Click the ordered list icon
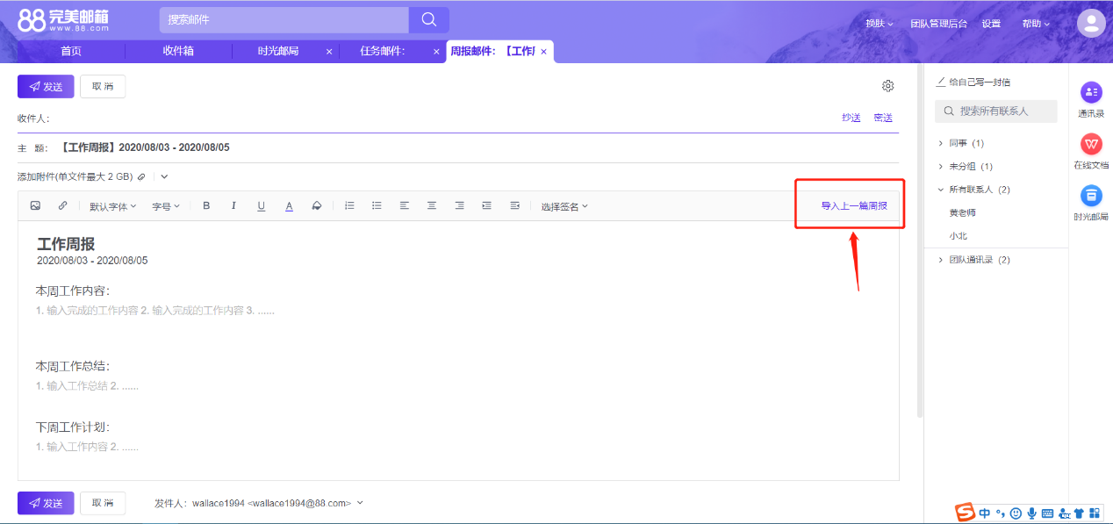Viewport: 1113px width, 524px height. click(x=349, y=206)
